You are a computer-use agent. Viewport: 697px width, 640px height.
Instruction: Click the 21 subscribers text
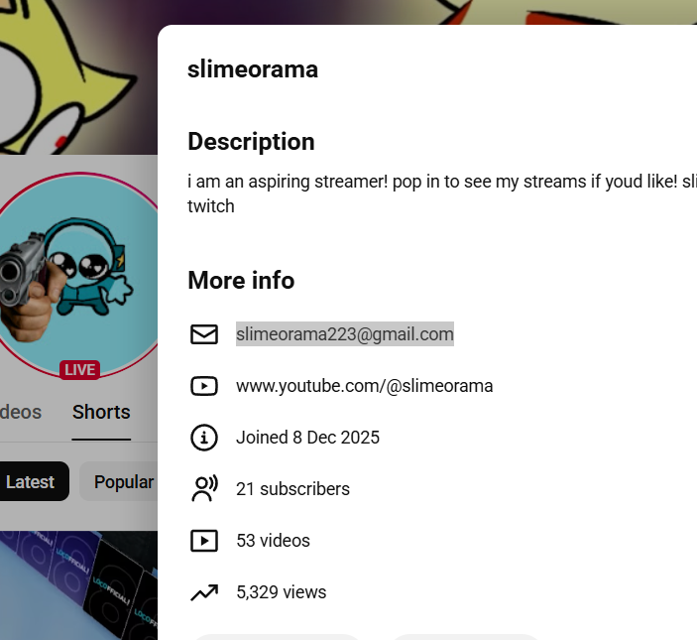coord(292,489)
